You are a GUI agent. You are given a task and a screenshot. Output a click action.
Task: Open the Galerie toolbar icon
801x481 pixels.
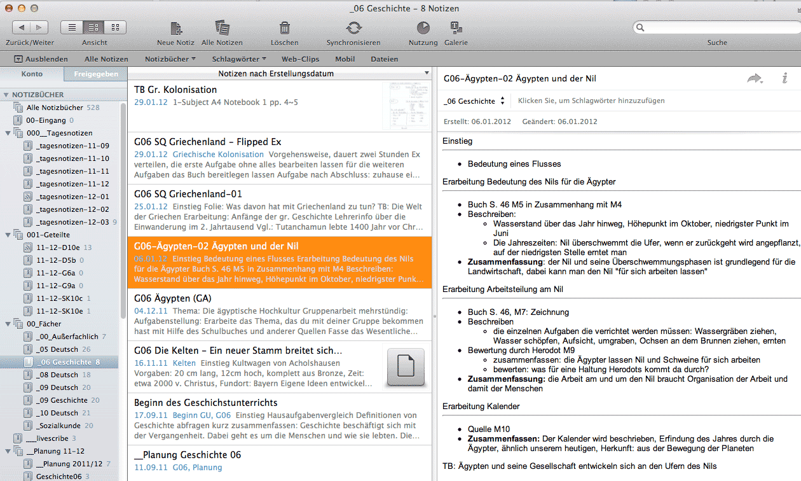point(456,28)
